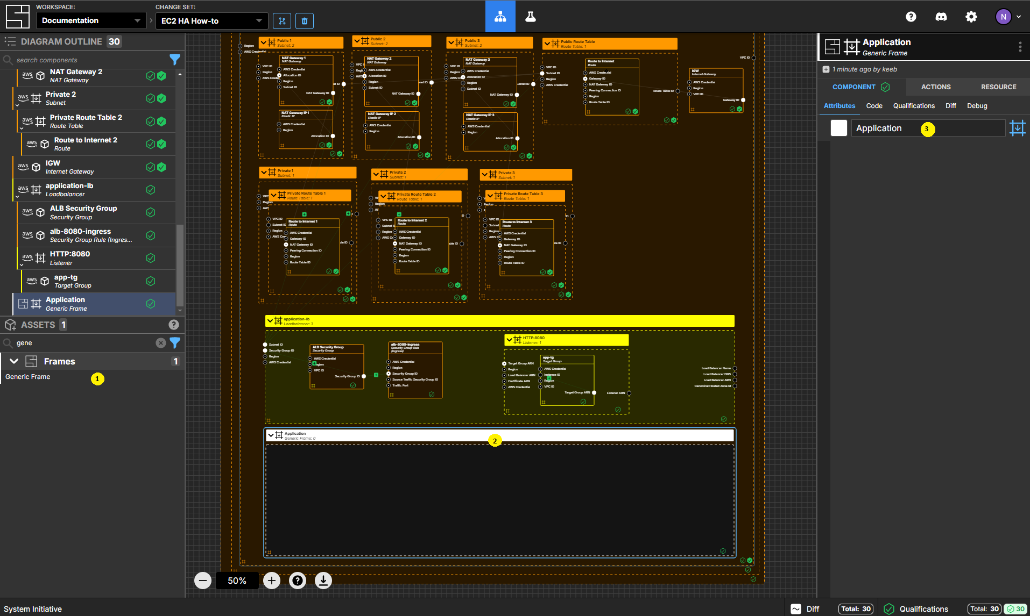Open the Application component kebab menu

(x=1020, y=47)
